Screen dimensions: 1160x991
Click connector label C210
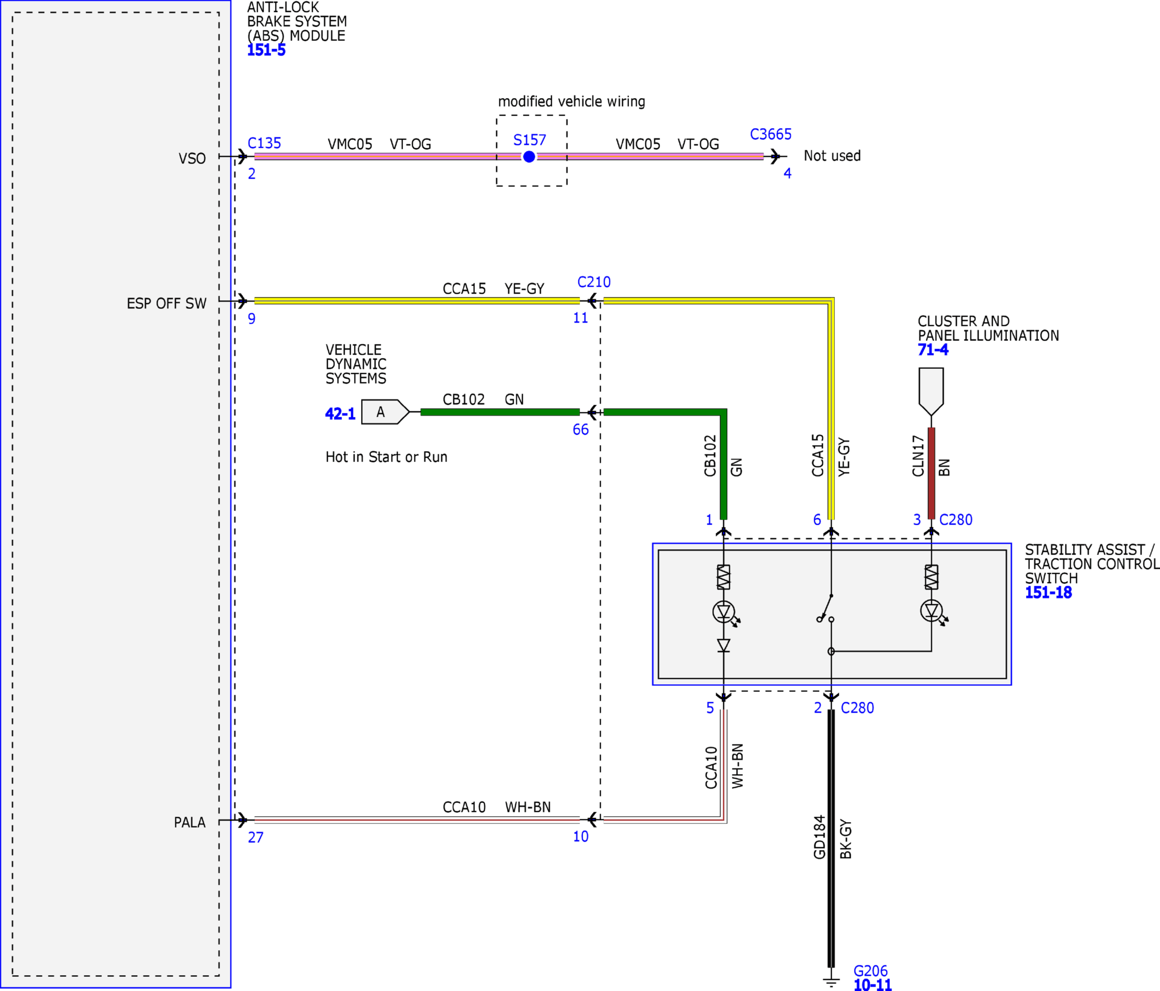pos(594,282)
